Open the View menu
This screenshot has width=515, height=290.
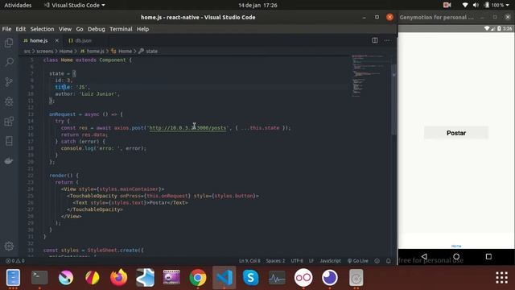65,29
